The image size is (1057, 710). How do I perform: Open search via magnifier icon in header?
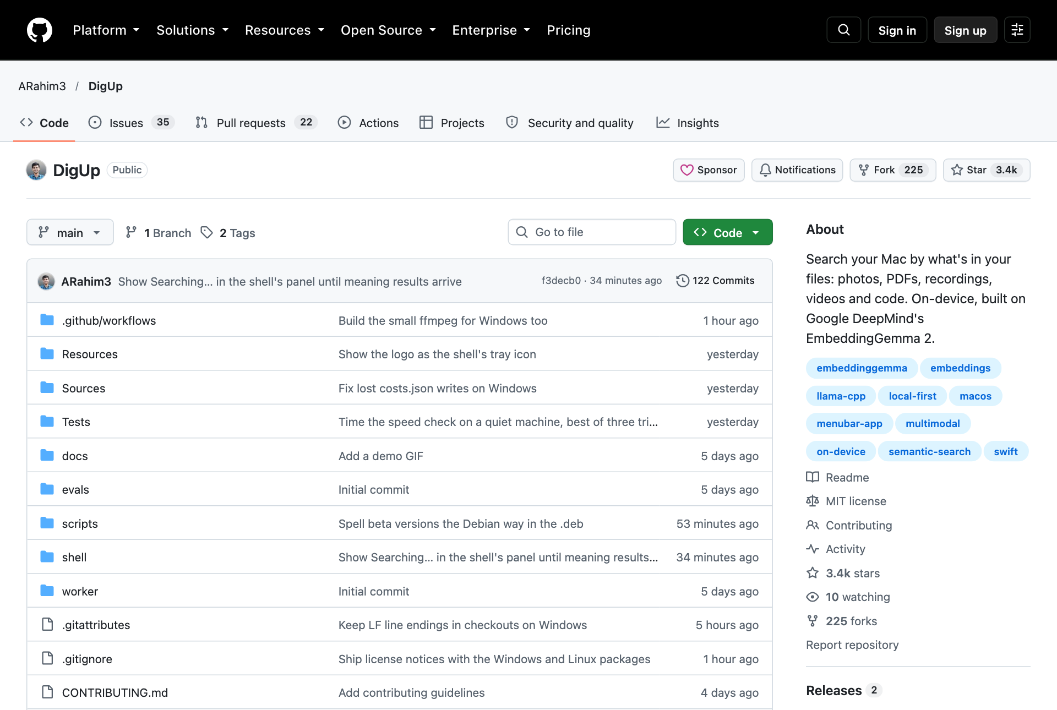pos(843,30)
